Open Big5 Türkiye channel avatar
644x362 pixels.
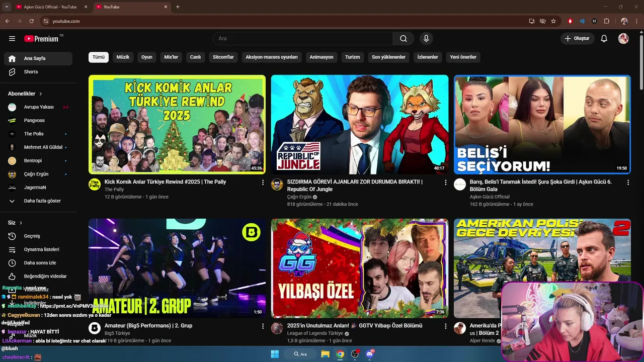pos(95,328)
